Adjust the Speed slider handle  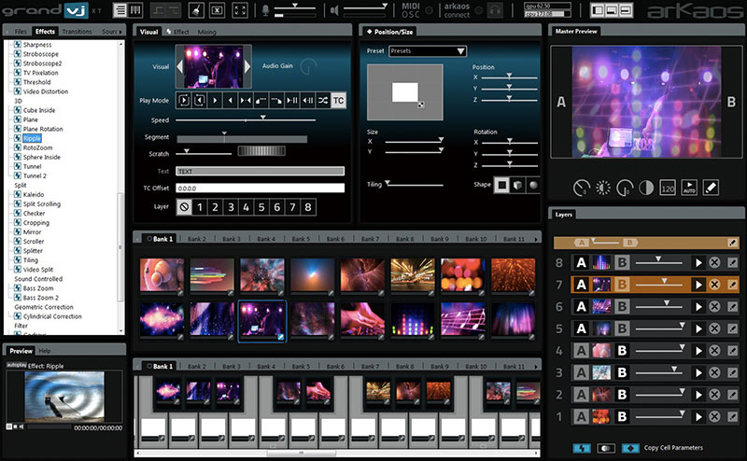pos(262,118)
